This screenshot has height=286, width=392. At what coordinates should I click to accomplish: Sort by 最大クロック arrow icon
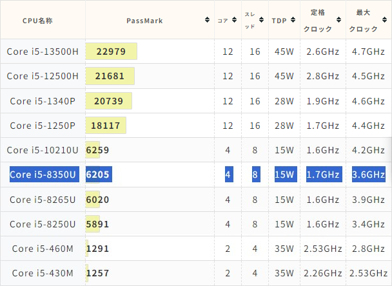click(384, 20)
